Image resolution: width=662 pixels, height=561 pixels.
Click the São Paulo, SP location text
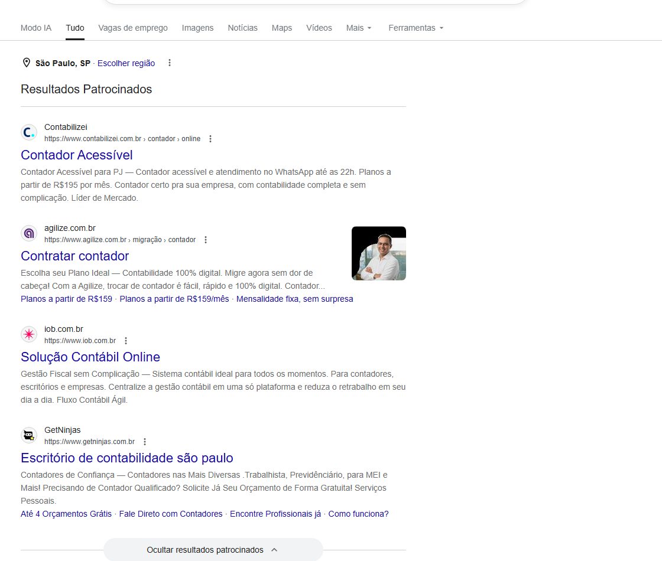(63, 63)
